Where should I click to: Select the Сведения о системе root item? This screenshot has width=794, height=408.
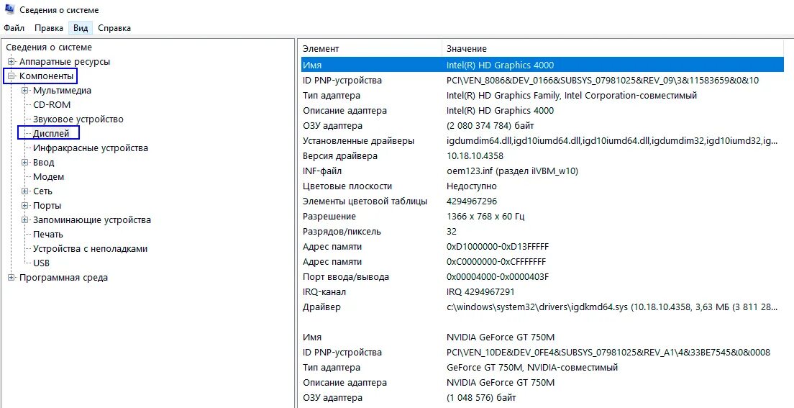click(x=49, y=47)
